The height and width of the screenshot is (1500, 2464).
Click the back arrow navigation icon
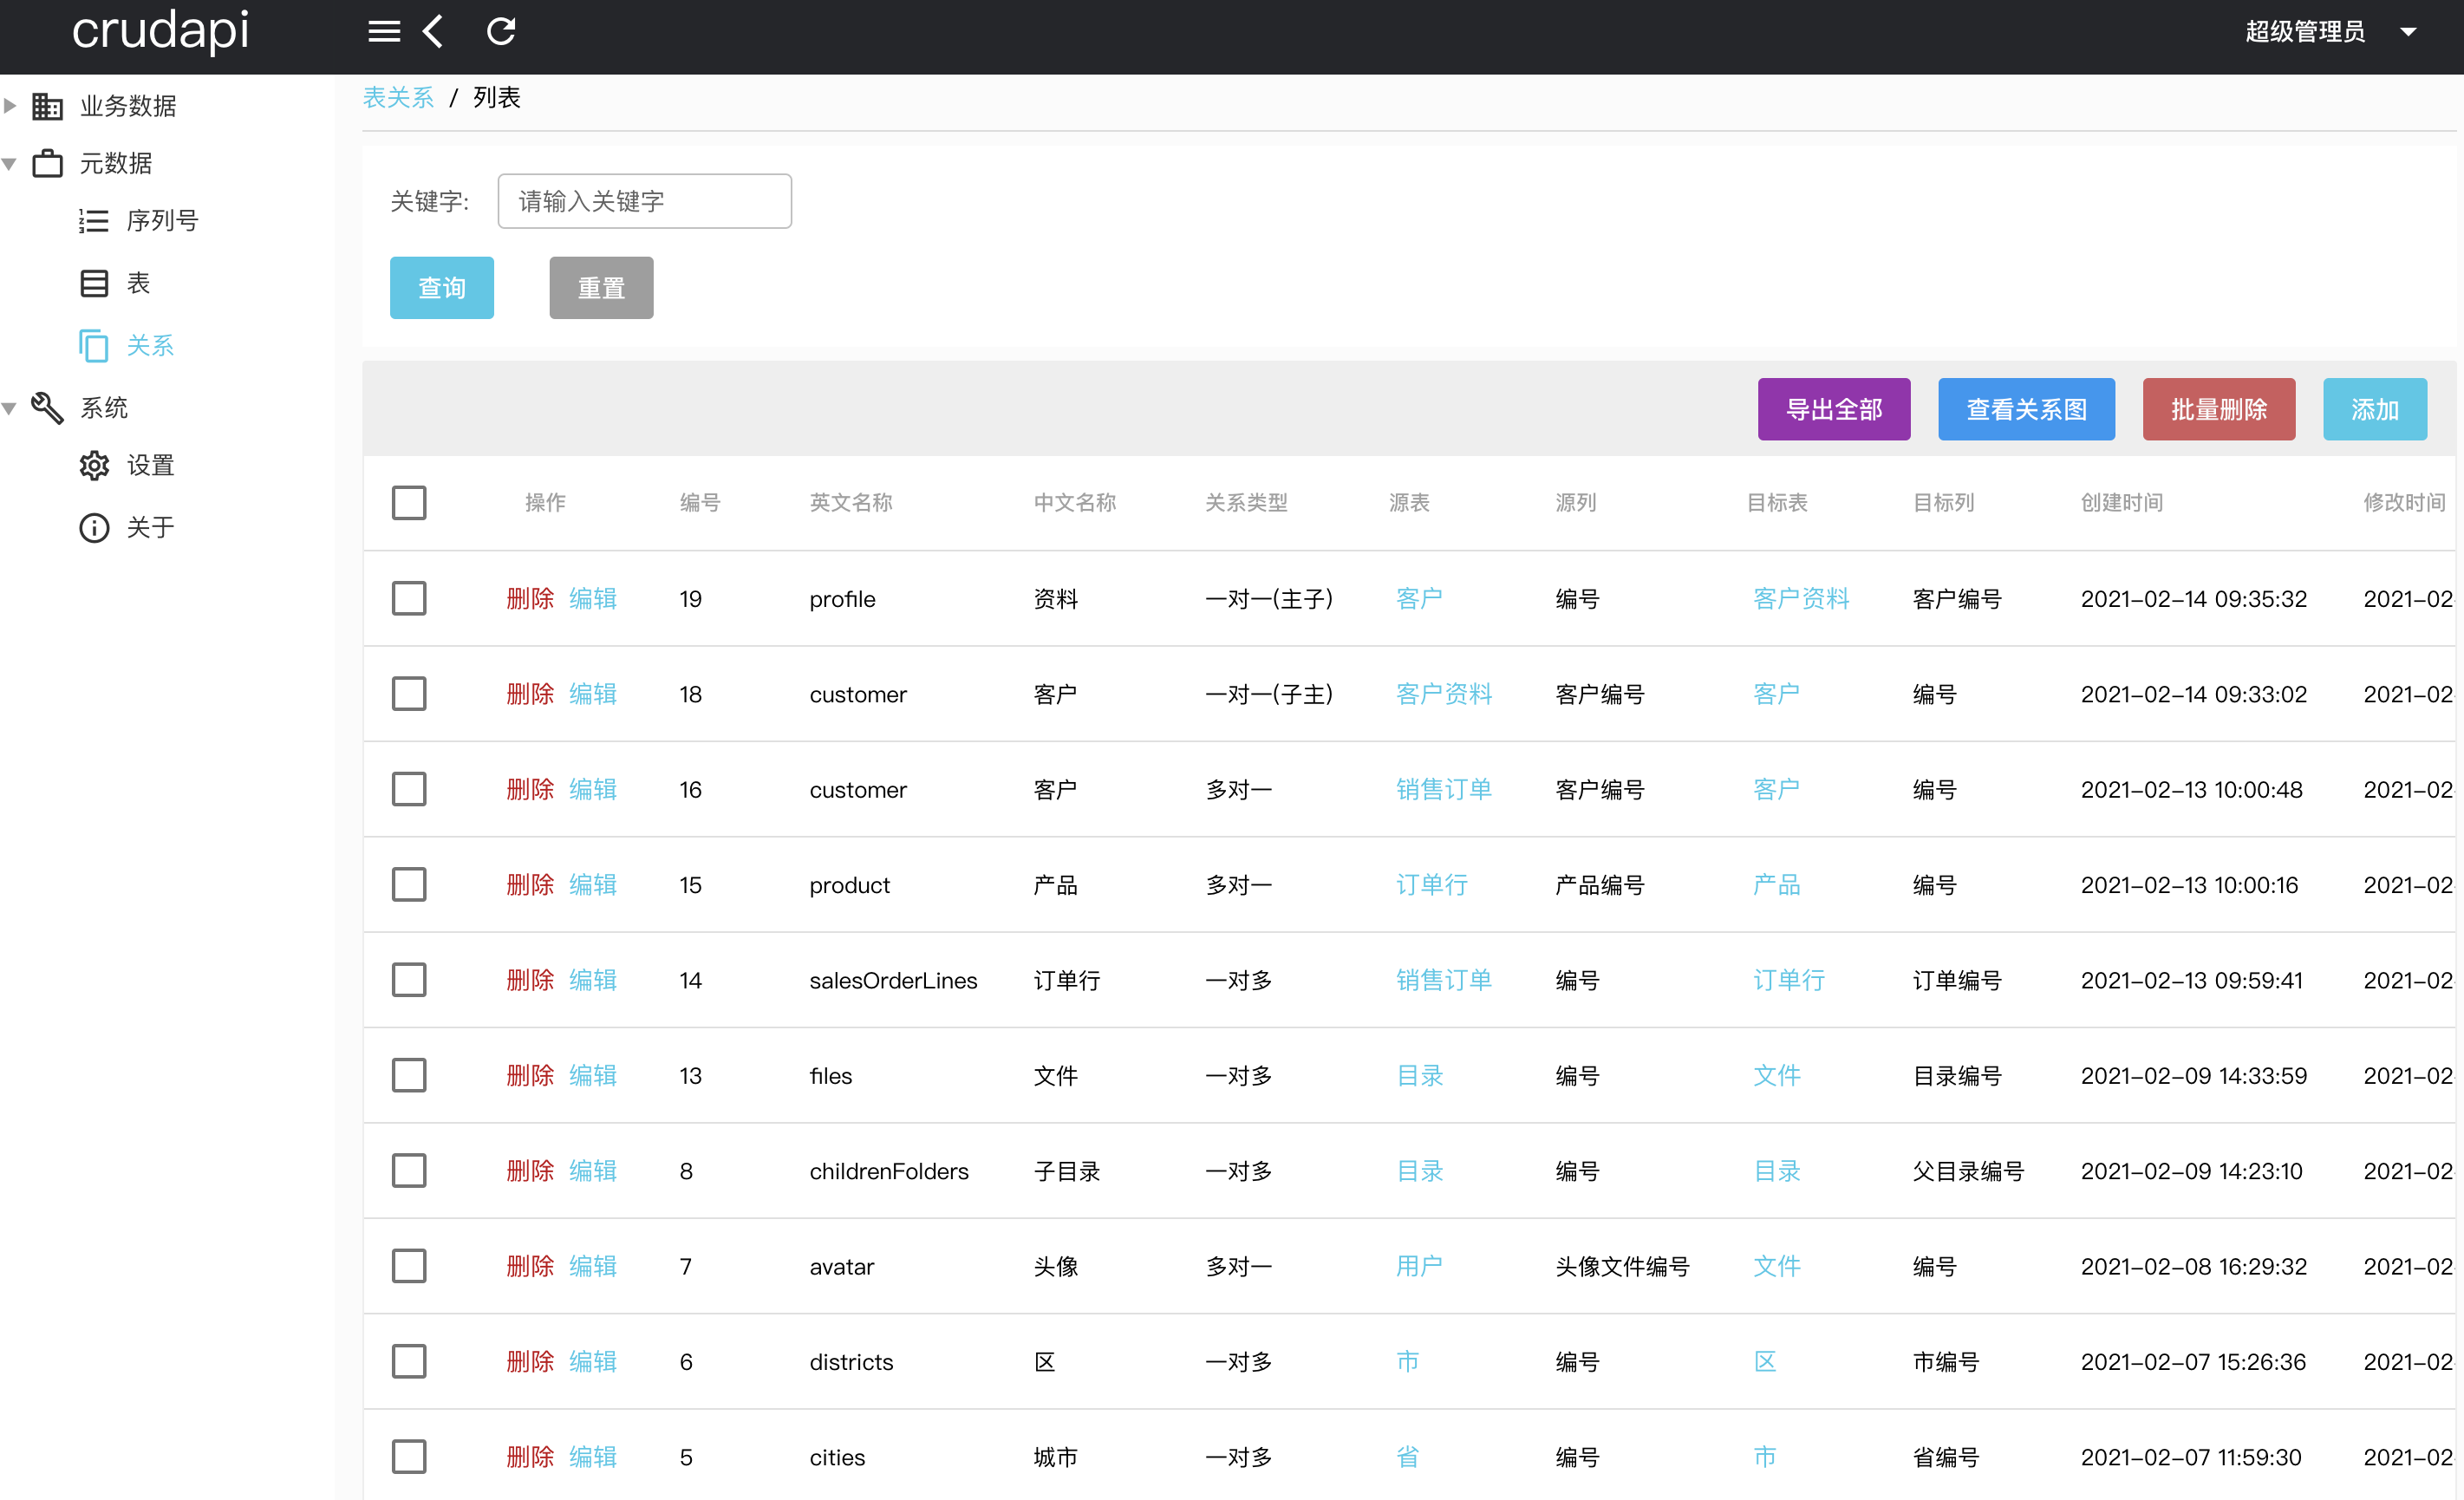(432, 31)
